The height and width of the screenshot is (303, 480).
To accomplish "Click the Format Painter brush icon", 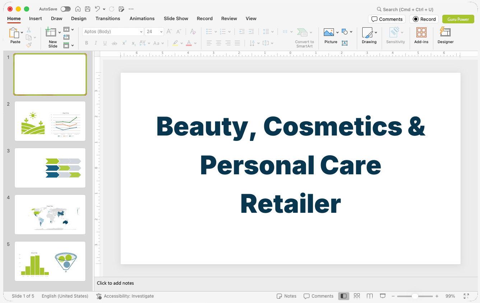I will tap(29, 45).
